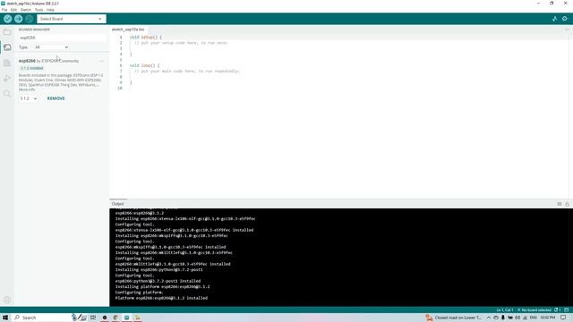
Task: Open the Select Board dropdown
Action: (72, 19)
